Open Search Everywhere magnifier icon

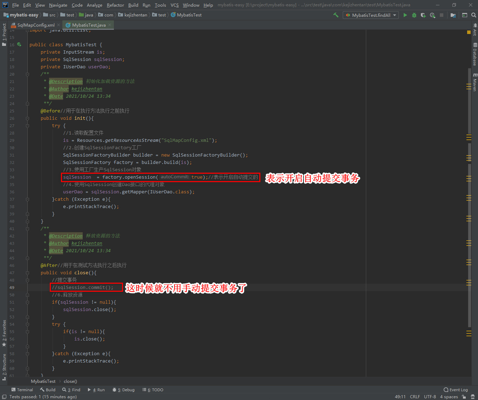click(473, 15)
